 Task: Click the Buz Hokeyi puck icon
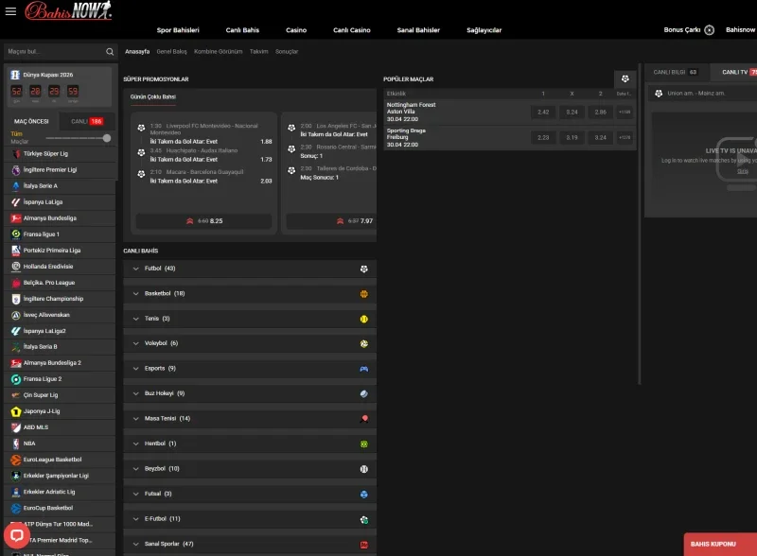[x=364, y=393]
